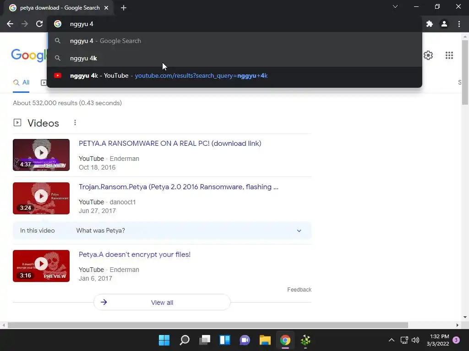Go back using the browser back arrow
Image resolution: width=469 pixels, height=351 pixels.
(x=10, y=24)
